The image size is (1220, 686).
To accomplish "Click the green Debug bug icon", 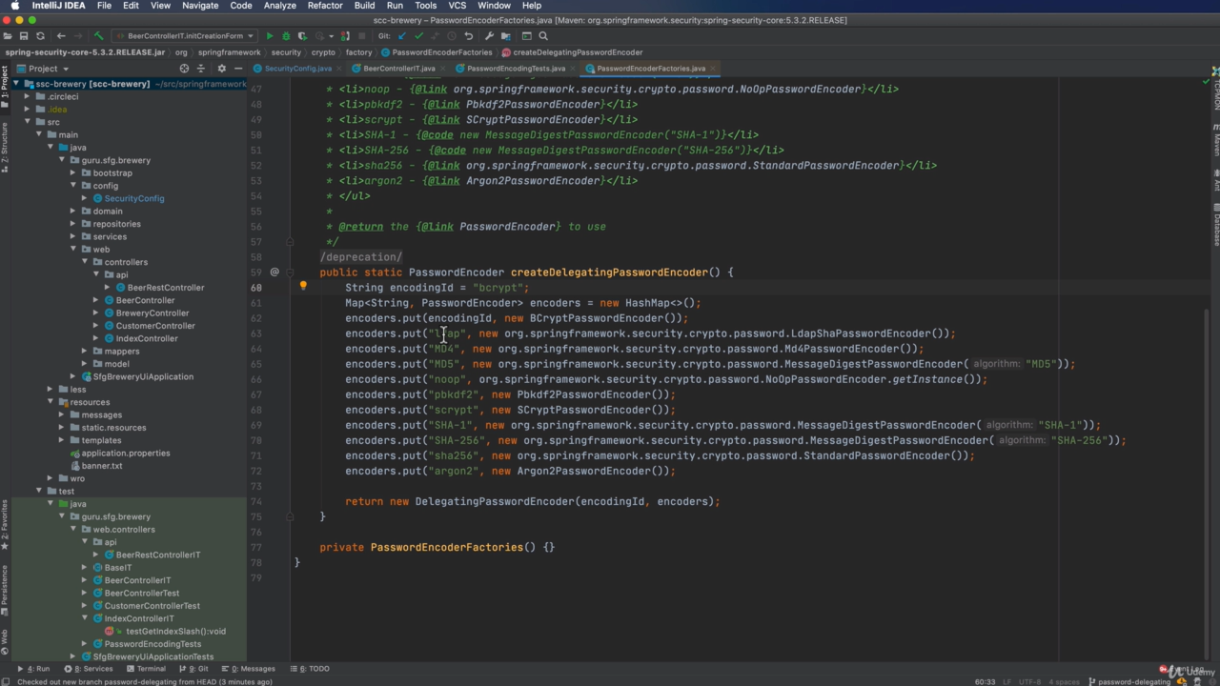I will click(286, 36).
